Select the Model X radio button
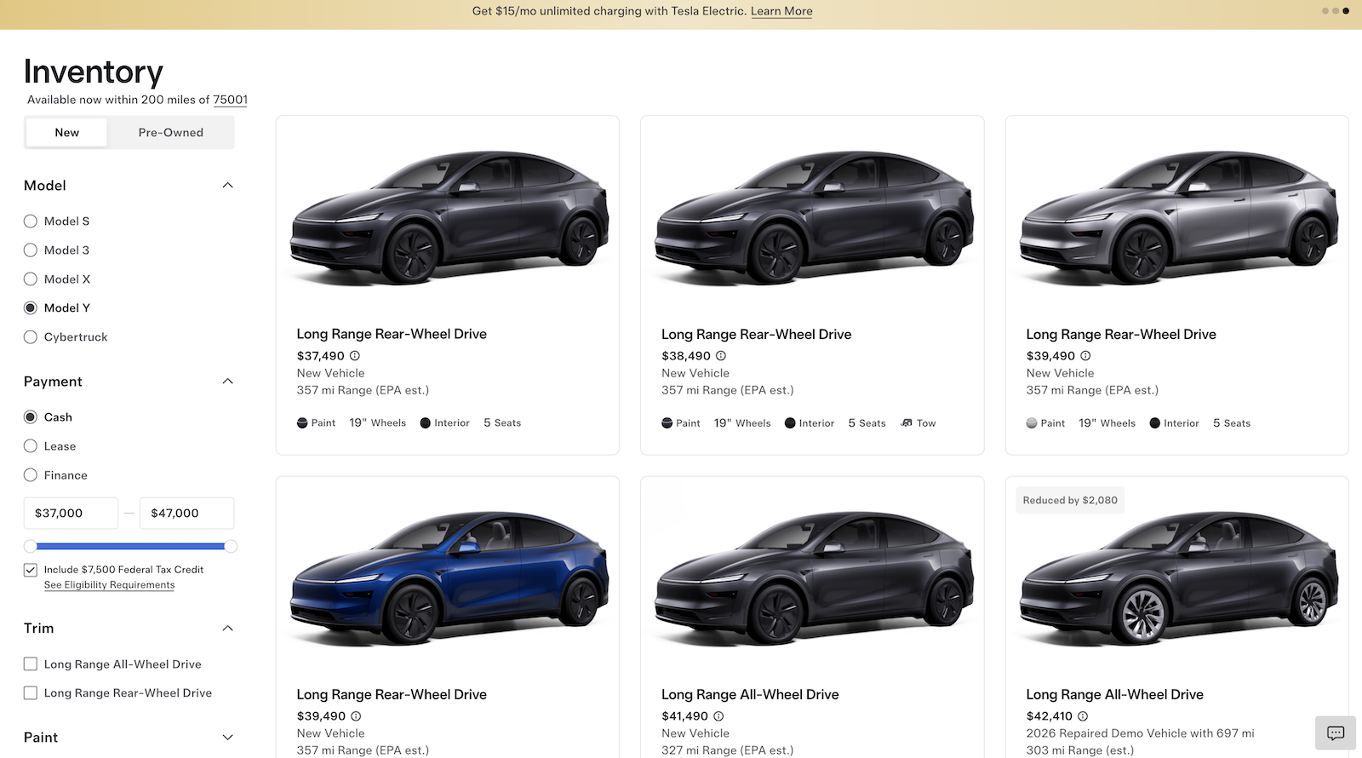 tap(31, 279)
